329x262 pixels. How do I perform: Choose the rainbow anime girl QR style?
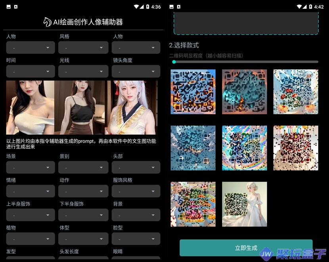245,148
